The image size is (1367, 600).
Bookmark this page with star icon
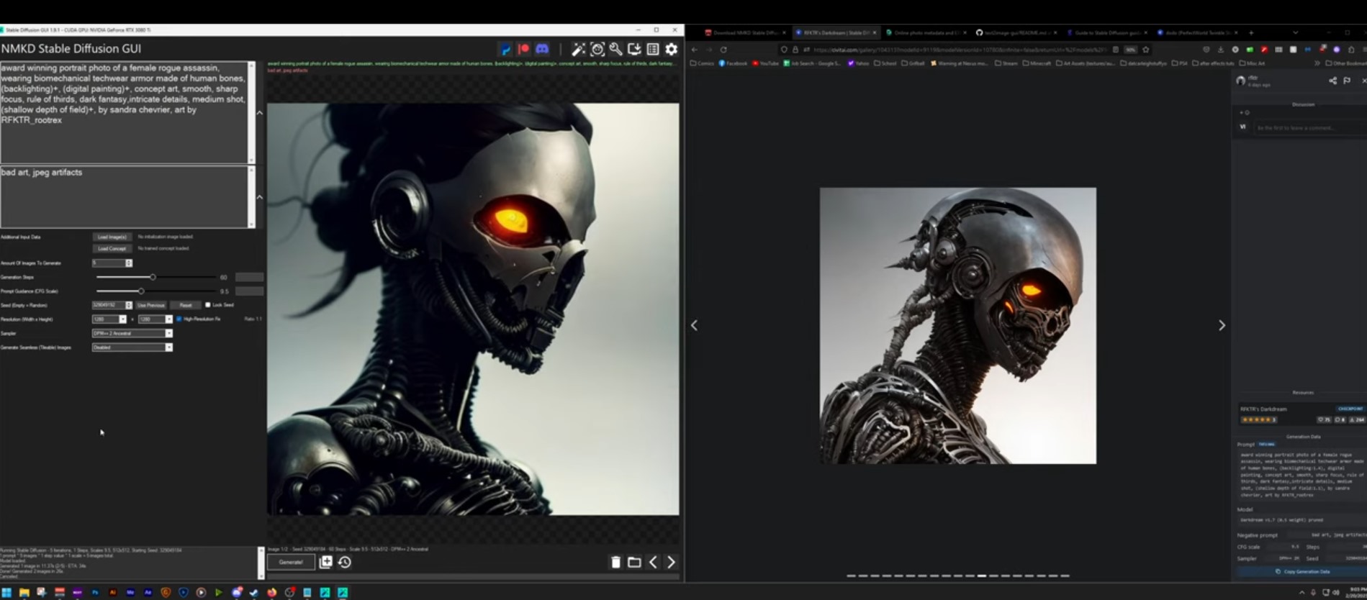click(x=1146, y=50)
